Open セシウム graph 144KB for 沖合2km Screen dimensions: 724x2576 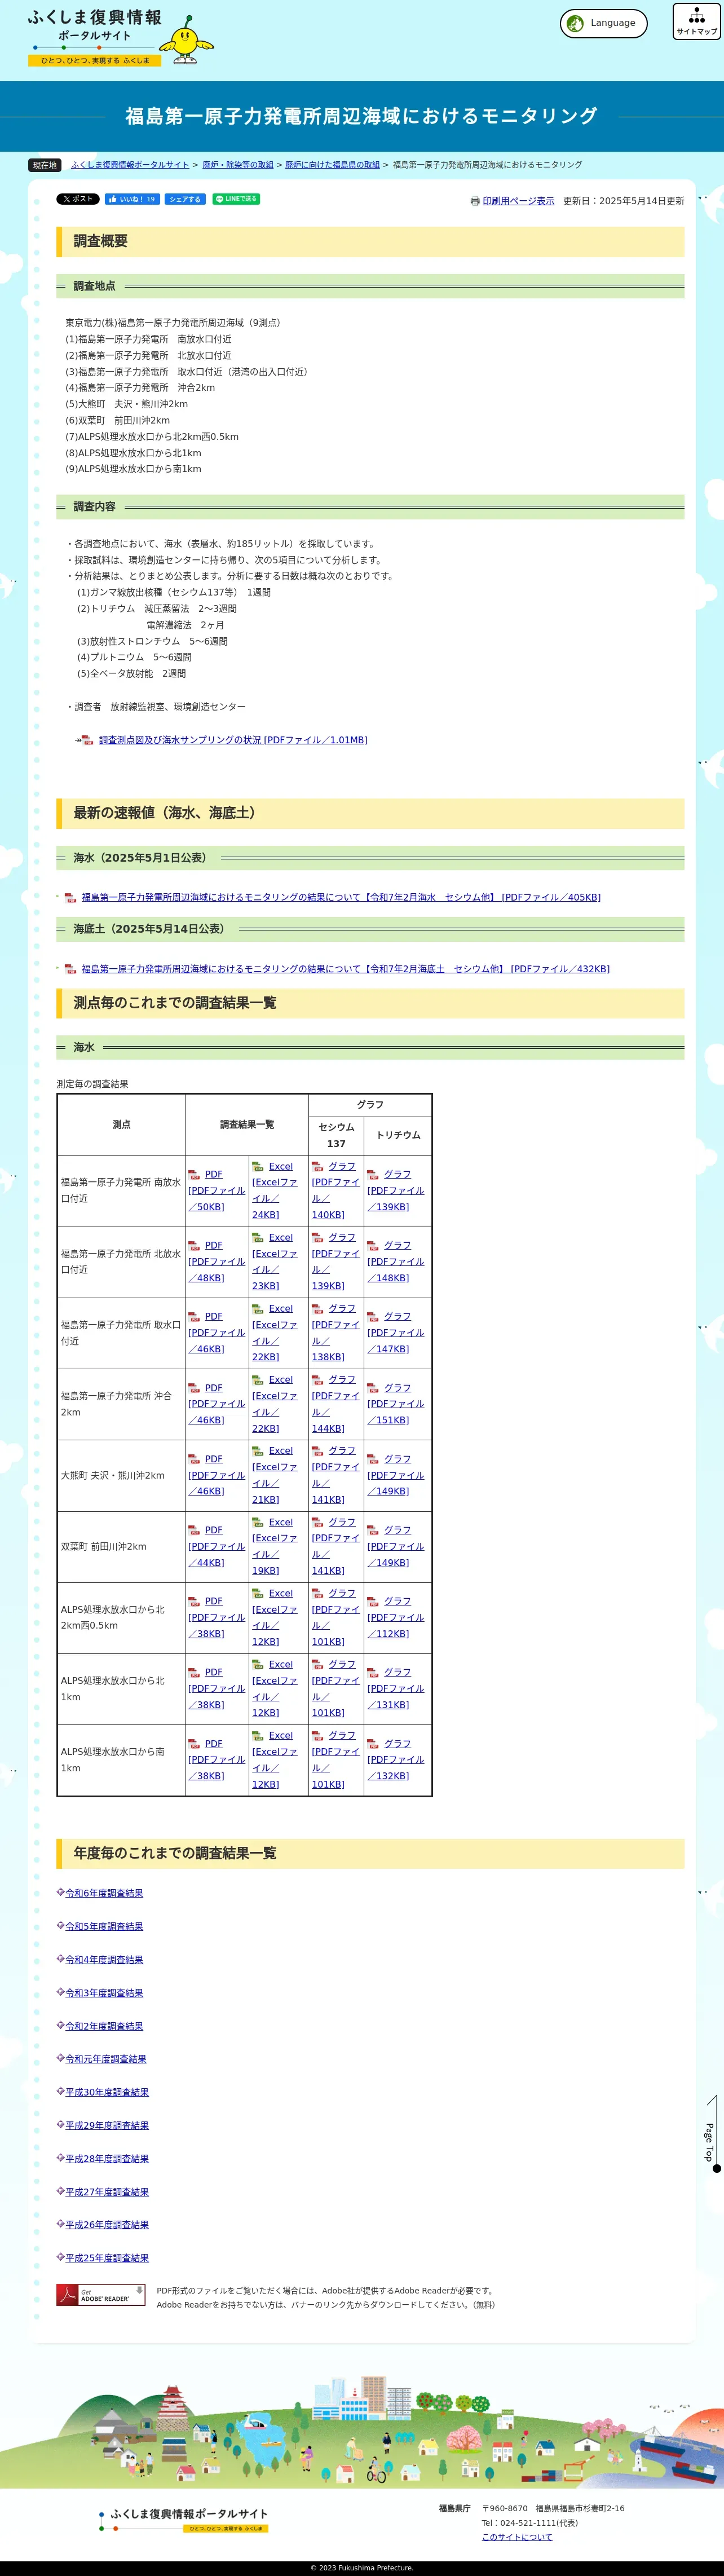pos(335,1404)
